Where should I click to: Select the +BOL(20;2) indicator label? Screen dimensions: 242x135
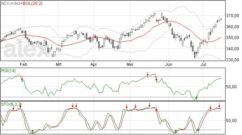click(32, 3)
